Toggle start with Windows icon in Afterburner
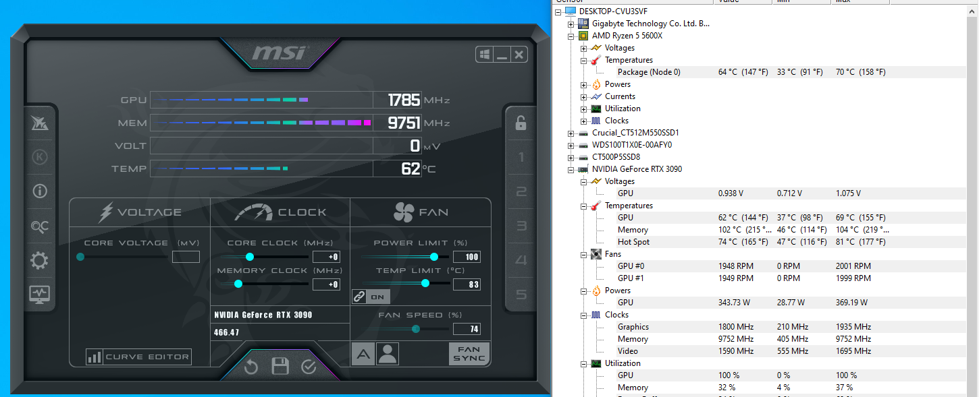979x397 pixels. [484, 55]
